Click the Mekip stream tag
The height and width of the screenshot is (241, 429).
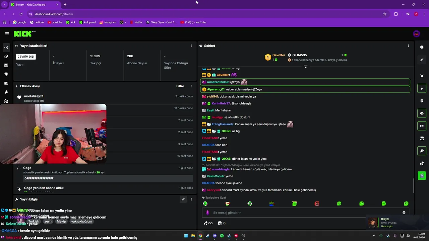click(61, 221)
